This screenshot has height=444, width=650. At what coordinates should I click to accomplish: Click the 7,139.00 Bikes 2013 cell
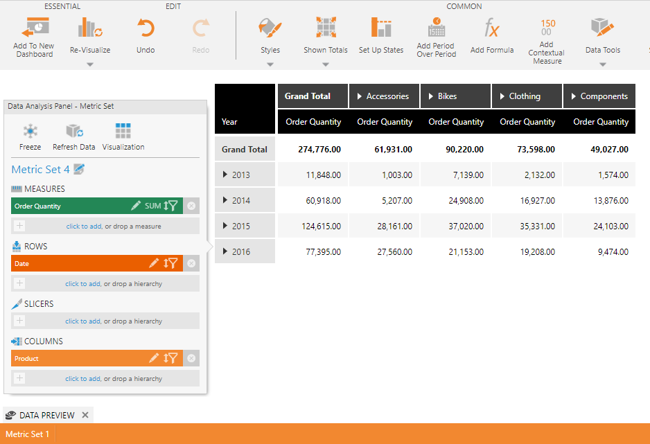coord(455,175)
